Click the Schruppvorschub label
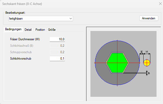The height and width of the screenshot is (104, 163). (21, 52)
